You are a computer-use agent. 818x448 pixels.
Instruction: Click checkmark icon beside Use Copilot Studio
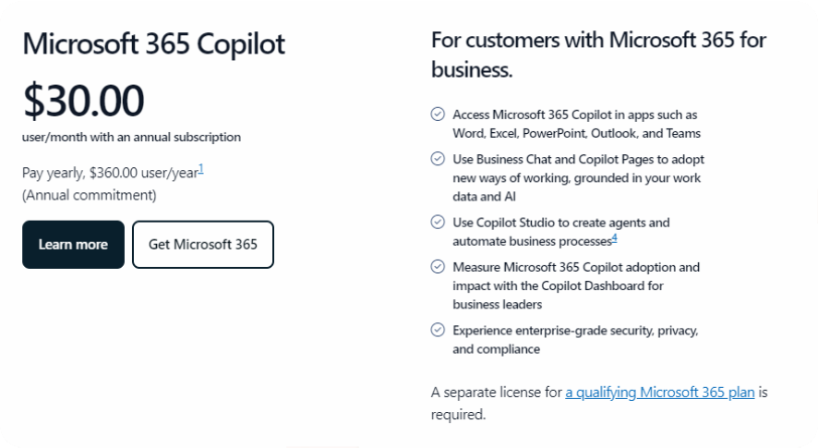coord(438,222)
